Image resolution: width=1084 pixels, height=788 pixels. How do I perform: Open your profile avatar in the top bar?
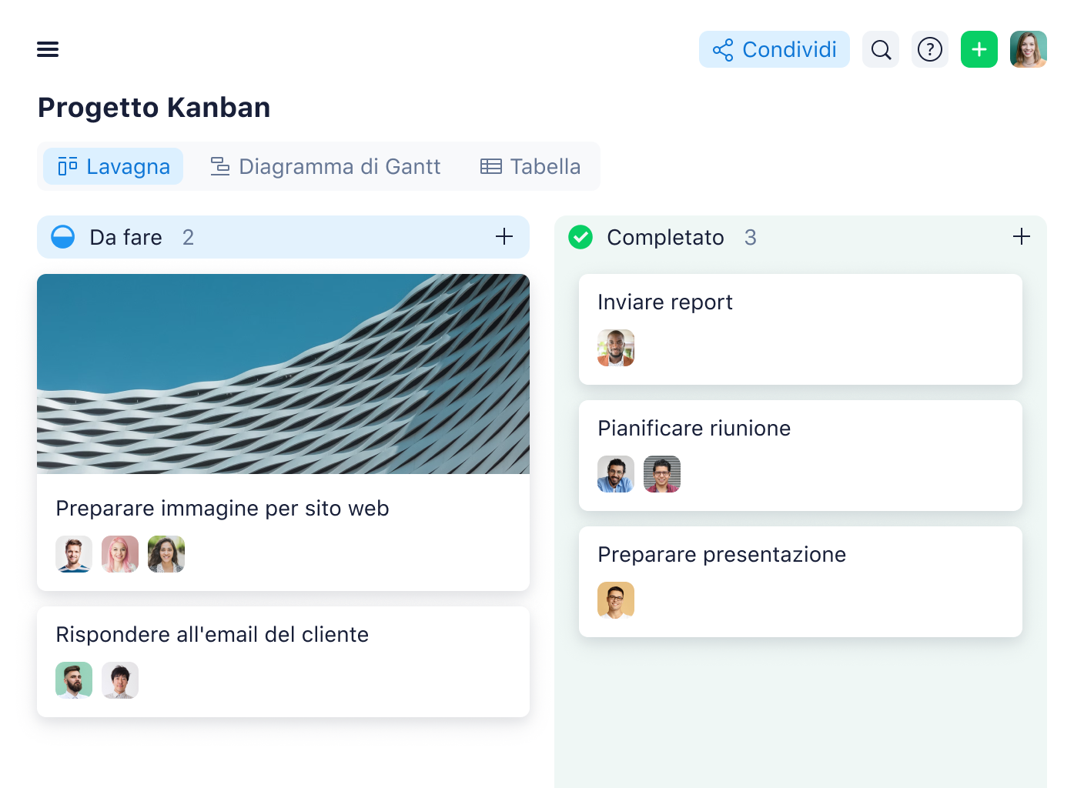click(1029, 49)
